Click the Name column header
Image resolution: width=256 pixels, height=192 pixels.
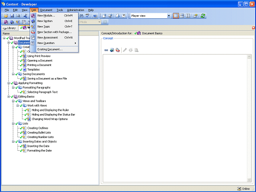point(50,34)
